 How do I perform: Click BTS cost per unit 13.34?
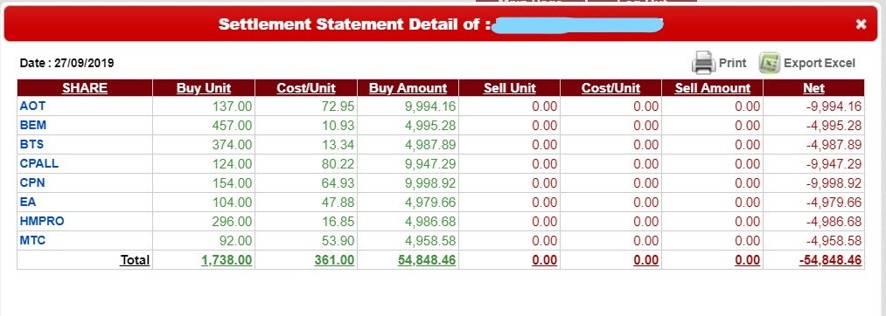pos(338,145)
